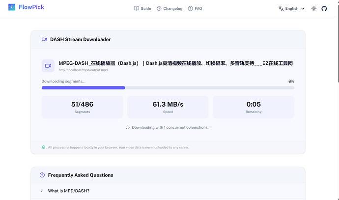Click the spinner icon before Downloading text

point(128,127)
